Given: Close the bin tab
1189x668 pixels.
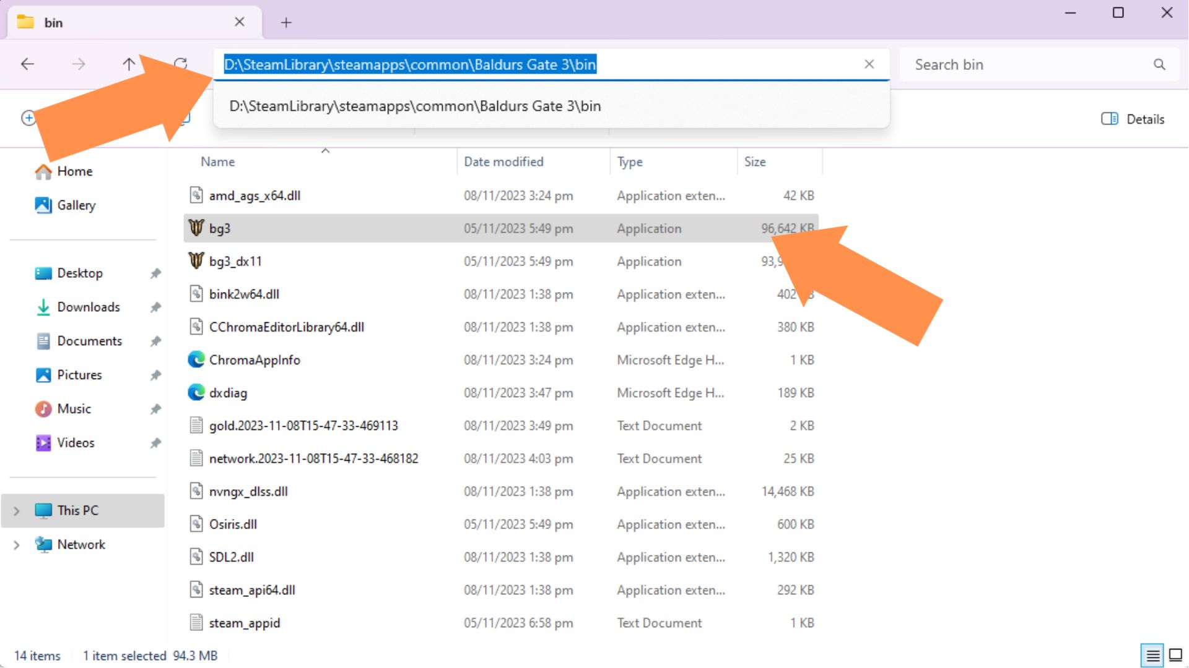Looking at the screenshot, I should click(240, 22).
